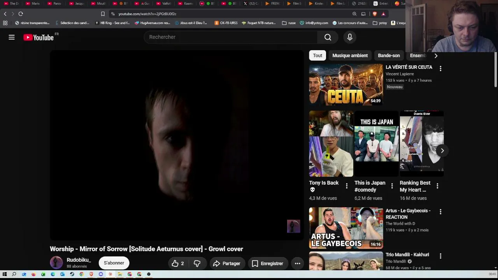Open options for Tony Is Back short
The width and height of the screenshot is (498, 280).
(x=347, y=186)
